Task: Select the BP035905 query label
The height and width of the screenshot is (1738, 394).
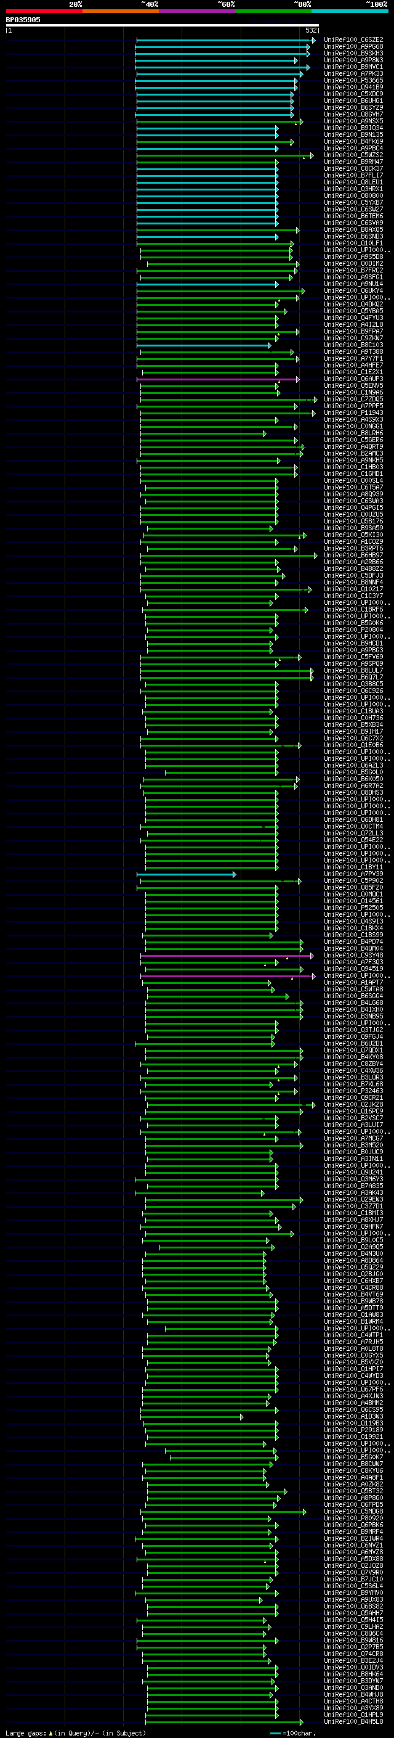Action: [23, 20]
